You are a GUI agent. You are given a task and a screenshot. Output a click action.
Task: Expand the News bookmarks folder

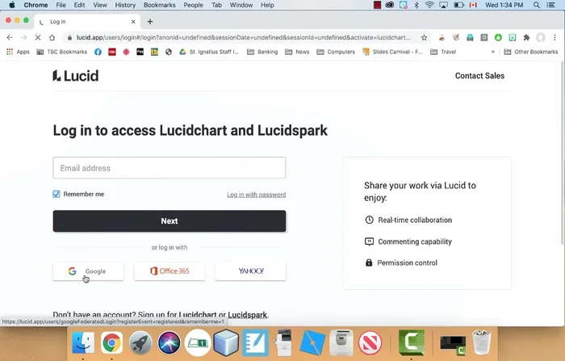pos(297,52)
